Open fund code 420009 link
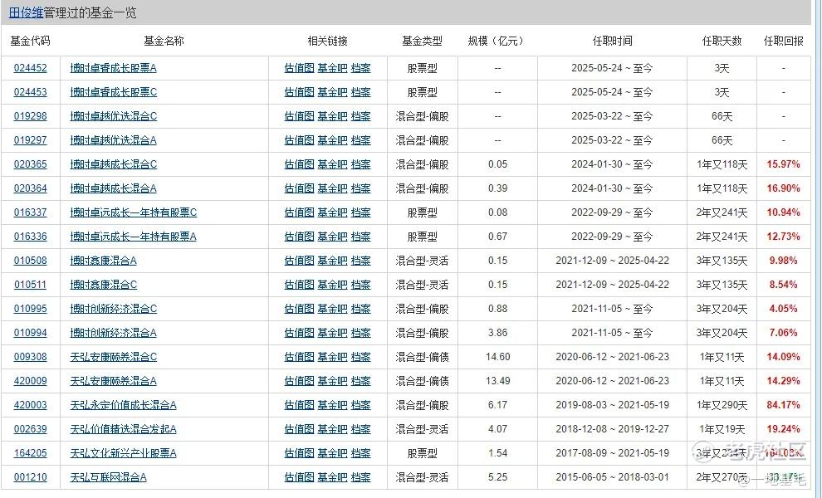 click(31, 381)
